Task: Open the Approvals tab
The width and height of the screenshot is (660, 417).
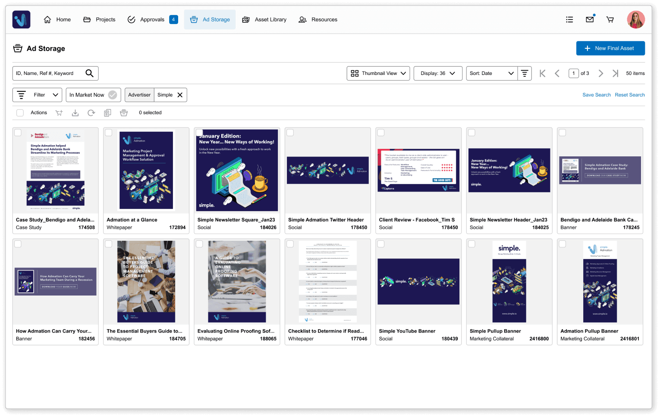Action: [x=152, y=19]
